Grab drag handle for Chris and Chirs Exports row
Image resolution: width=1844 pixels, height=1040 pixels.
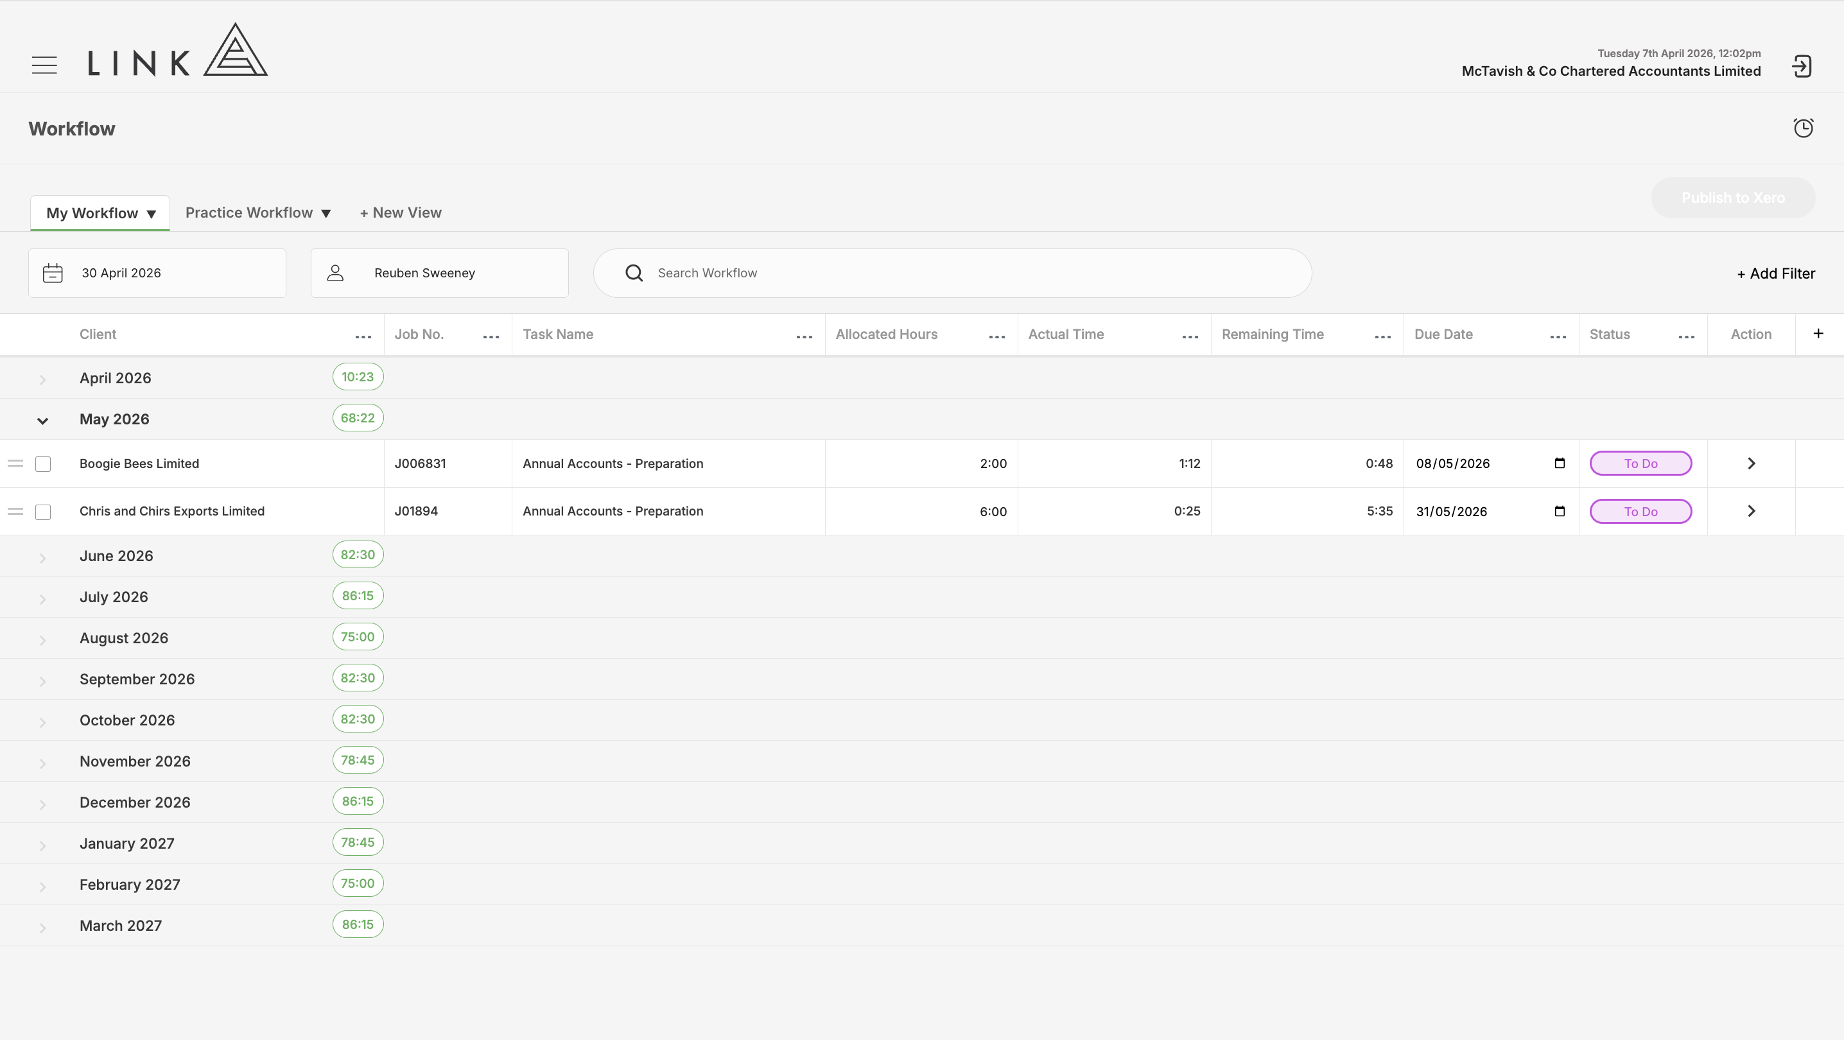tap(16, 512)
